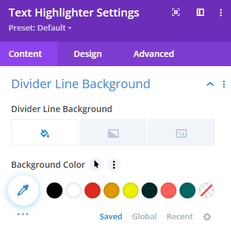The height and width of the screenshot is (237, 231).
Task: Open the Preset: Default dropdown
Action: click(40, 28)
